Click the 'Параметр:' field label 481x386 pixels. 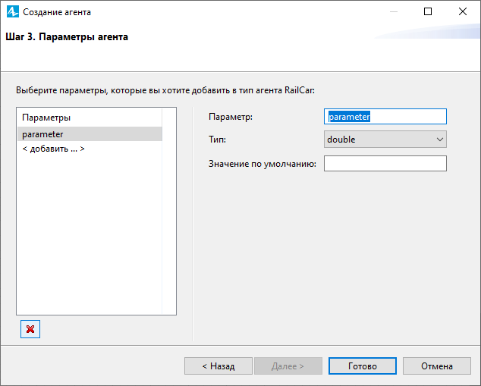coord(231,117)
